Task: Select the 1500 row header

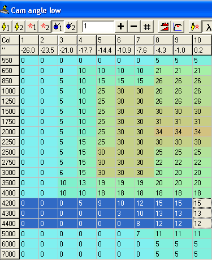Action: coord(10,112)
